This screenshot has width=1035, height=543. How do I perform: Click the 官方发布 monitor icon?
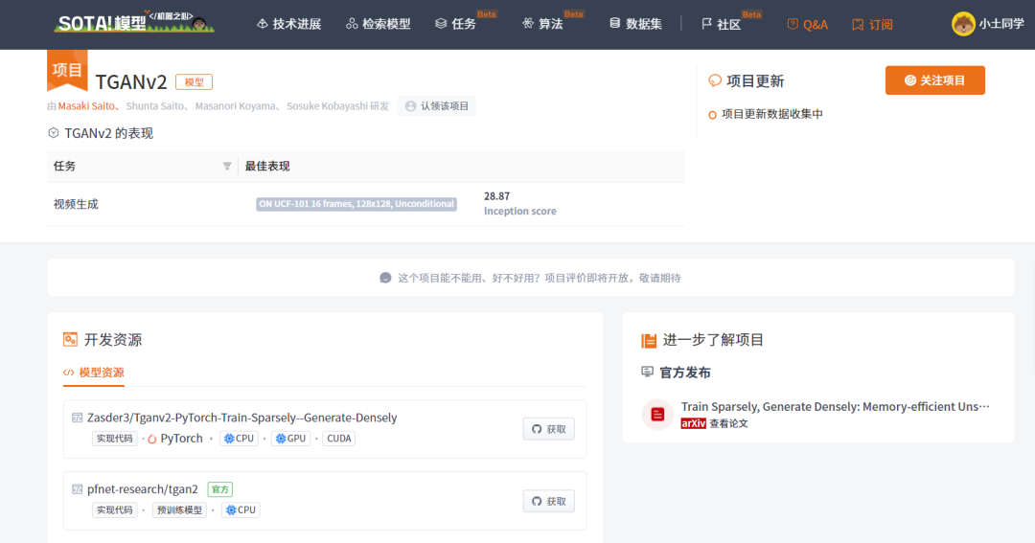(x=647, y=373)
